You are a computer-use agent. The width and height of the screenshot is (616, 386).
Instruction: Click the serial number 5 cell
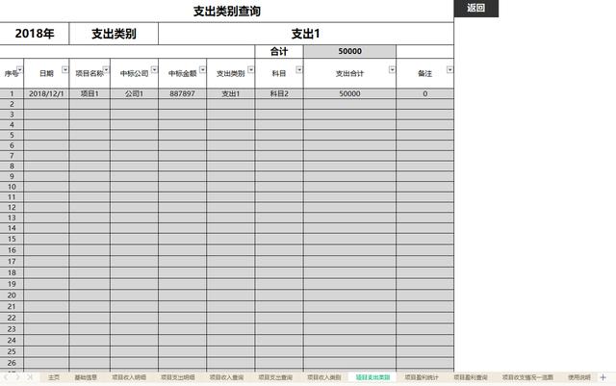point(12,135)
